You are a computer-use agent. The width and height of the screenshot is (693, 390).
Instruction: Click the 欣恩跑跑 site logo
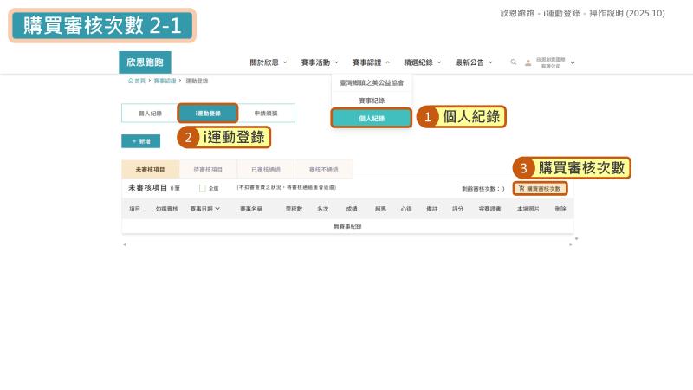click(x=145, y=62)
